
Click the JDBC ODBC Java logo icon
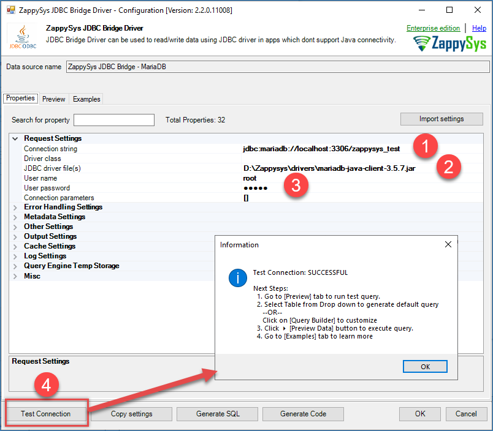24,37
